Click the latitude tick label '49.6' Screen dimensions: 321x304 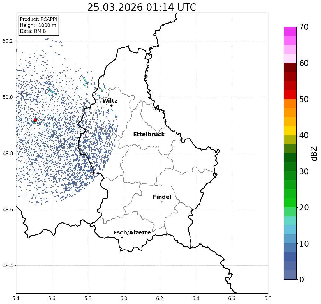coord(8,209)
